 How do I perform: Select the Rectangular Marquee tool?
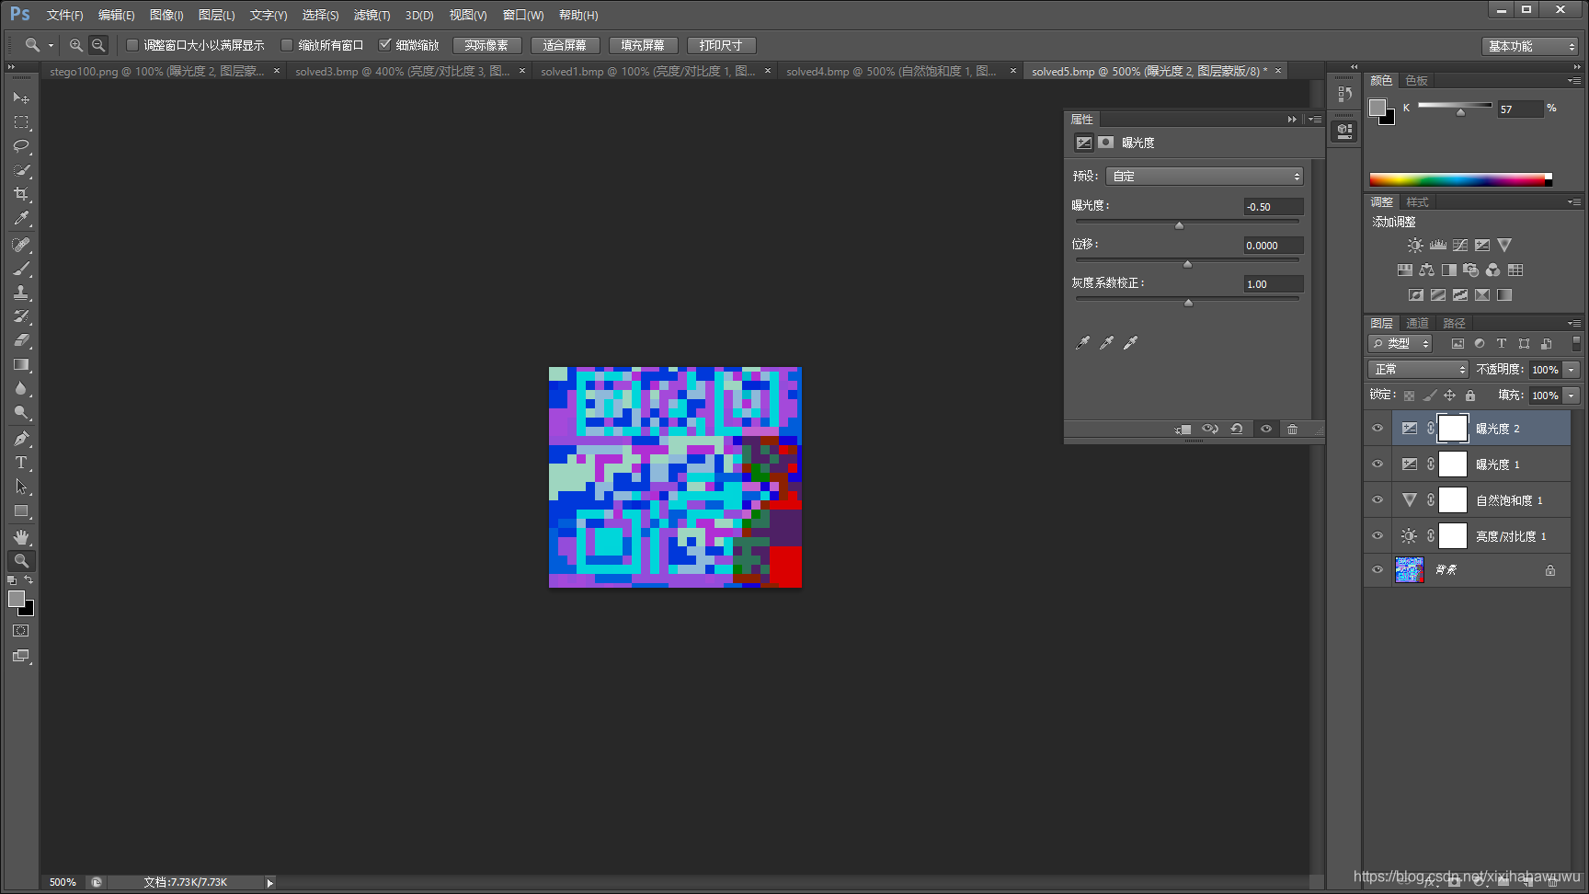point(21,121)
